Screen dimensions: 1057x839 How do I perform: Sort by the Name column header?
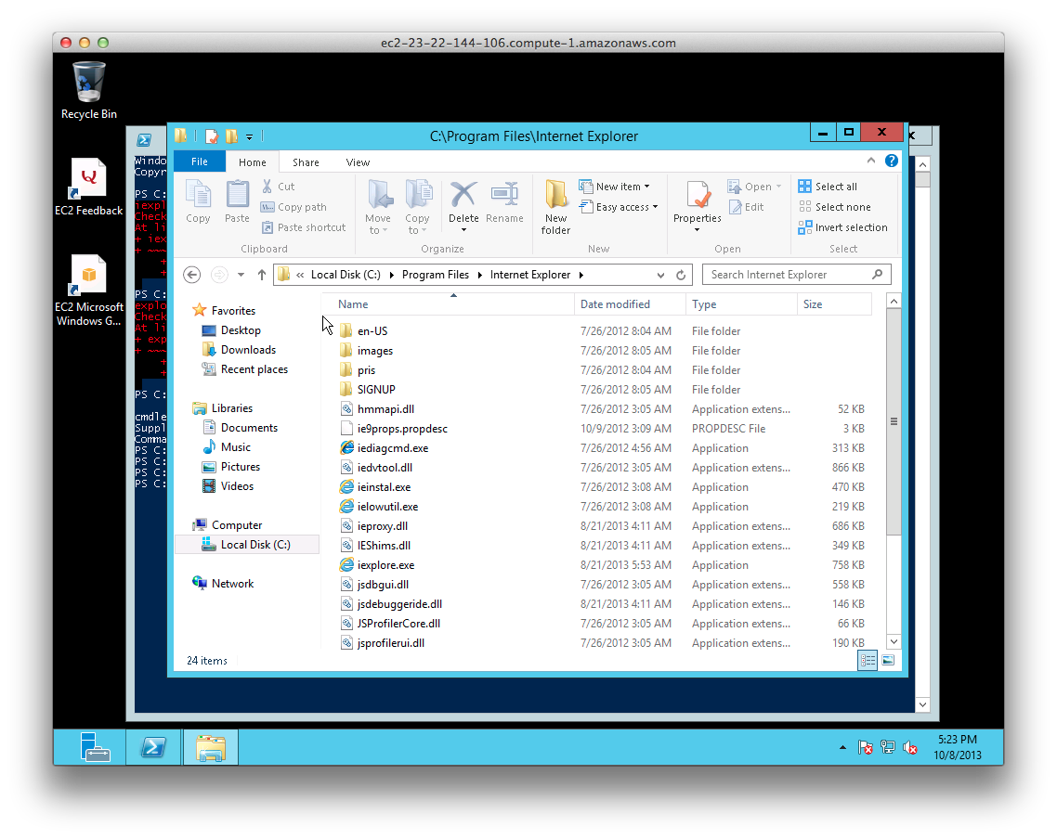(x=448, y=304)
